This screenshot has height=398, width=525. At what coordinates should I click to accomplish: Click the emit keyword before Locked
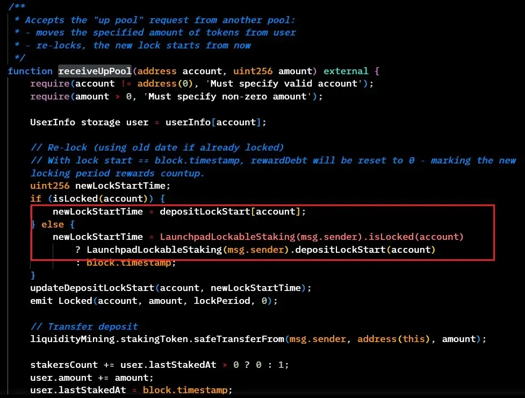[41, 301]
